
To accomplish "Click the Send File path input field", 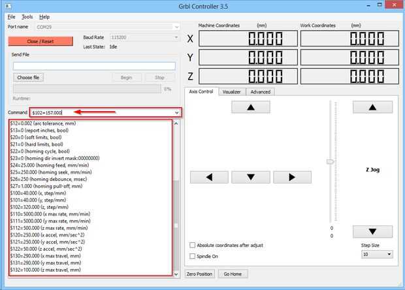I will point(94,66).
